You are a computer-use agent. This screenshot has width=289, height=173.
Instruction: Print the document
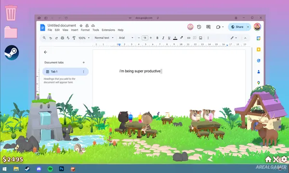click(x=62, y=38)
